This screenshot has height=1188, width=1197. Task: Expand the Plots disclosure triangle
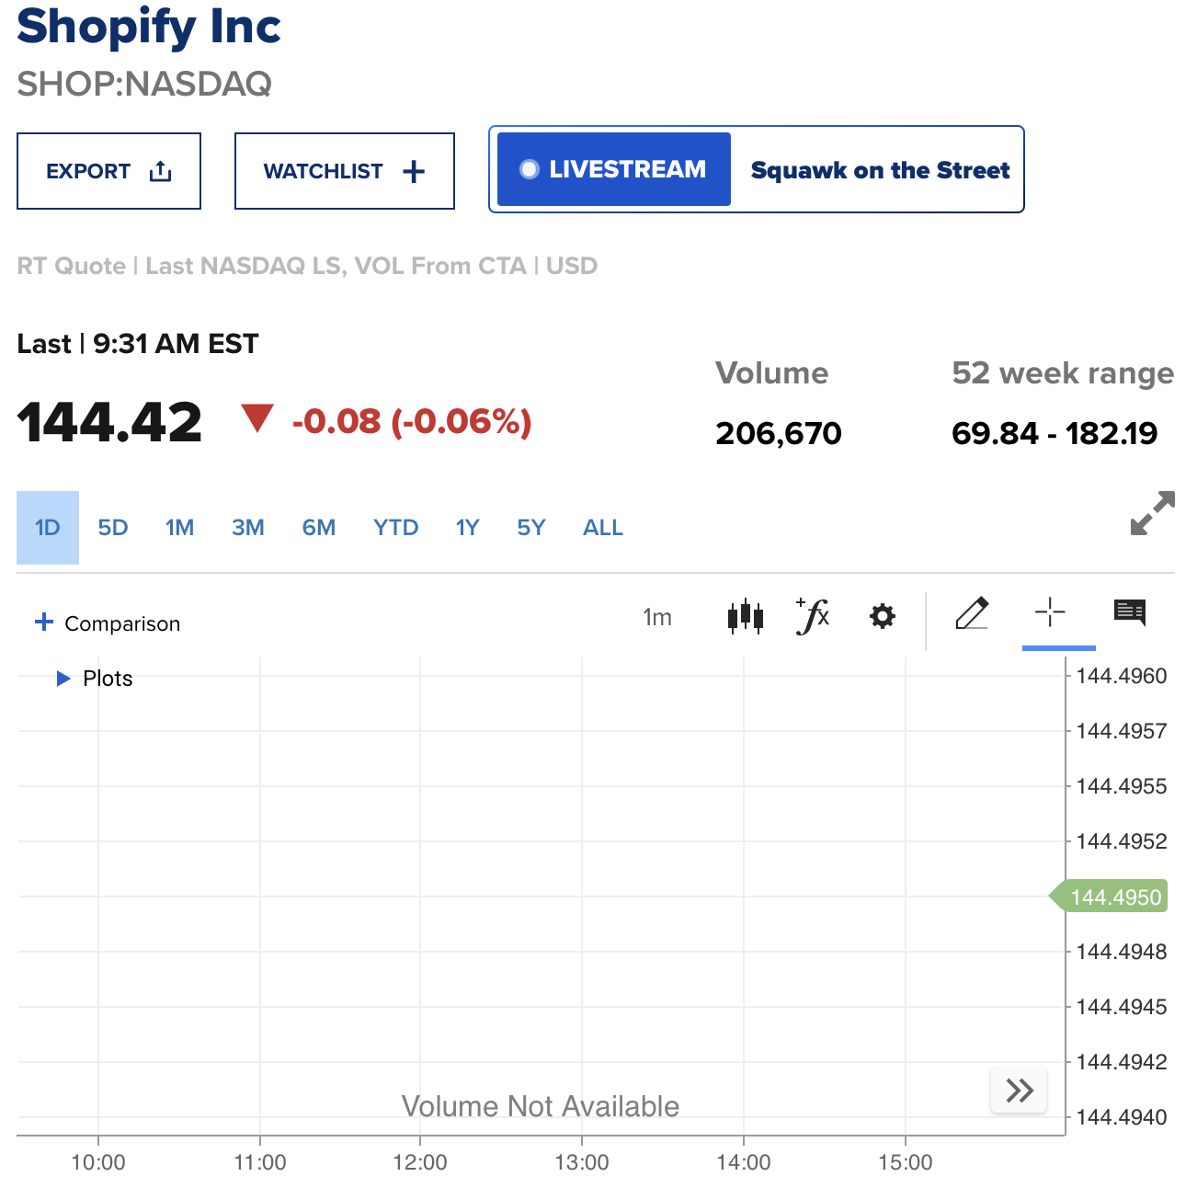(63, 679)
